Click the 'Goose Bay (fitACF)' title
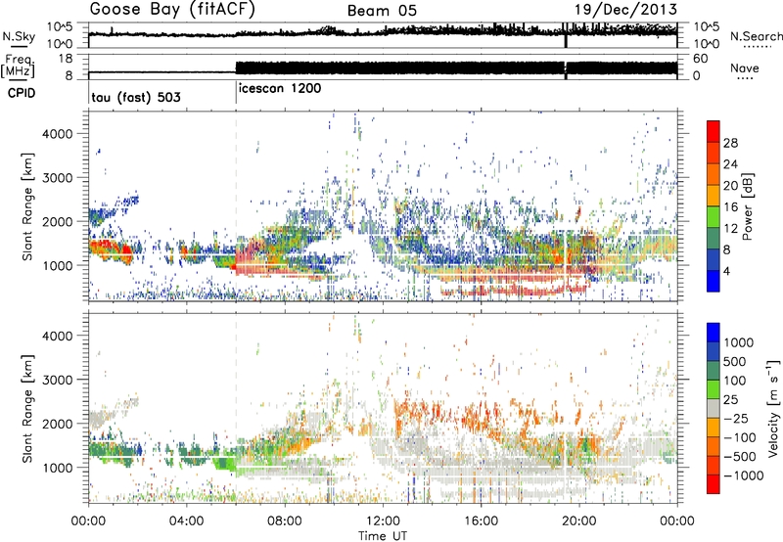 [x=172, y=10]
